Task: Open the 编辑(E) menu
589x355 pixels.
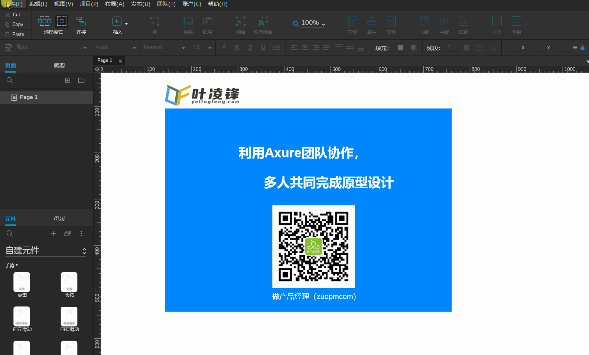Action: [38, 4]
